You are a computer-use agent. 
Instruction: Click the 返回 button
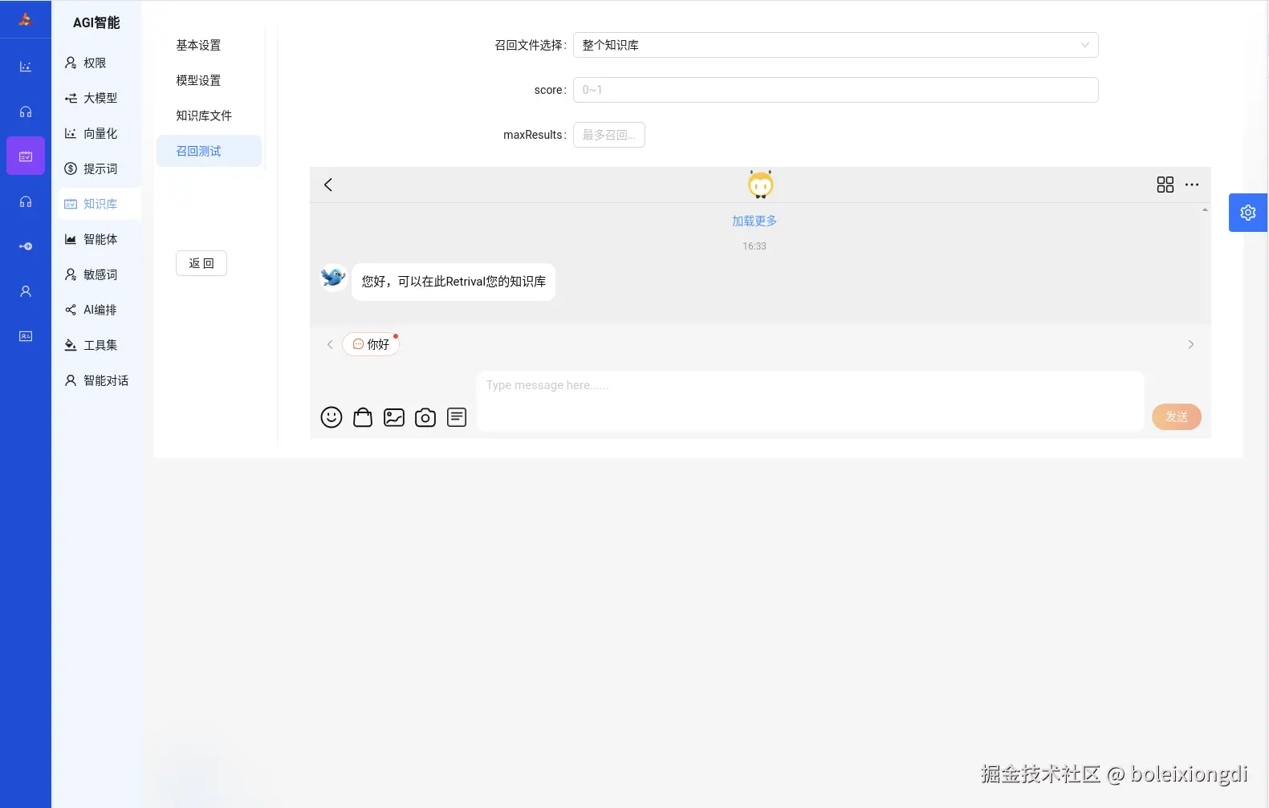click(x=201, y=263)
